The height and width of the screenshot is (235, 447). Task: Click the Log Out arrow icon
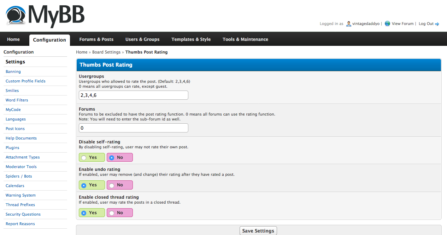pos(437,24)
